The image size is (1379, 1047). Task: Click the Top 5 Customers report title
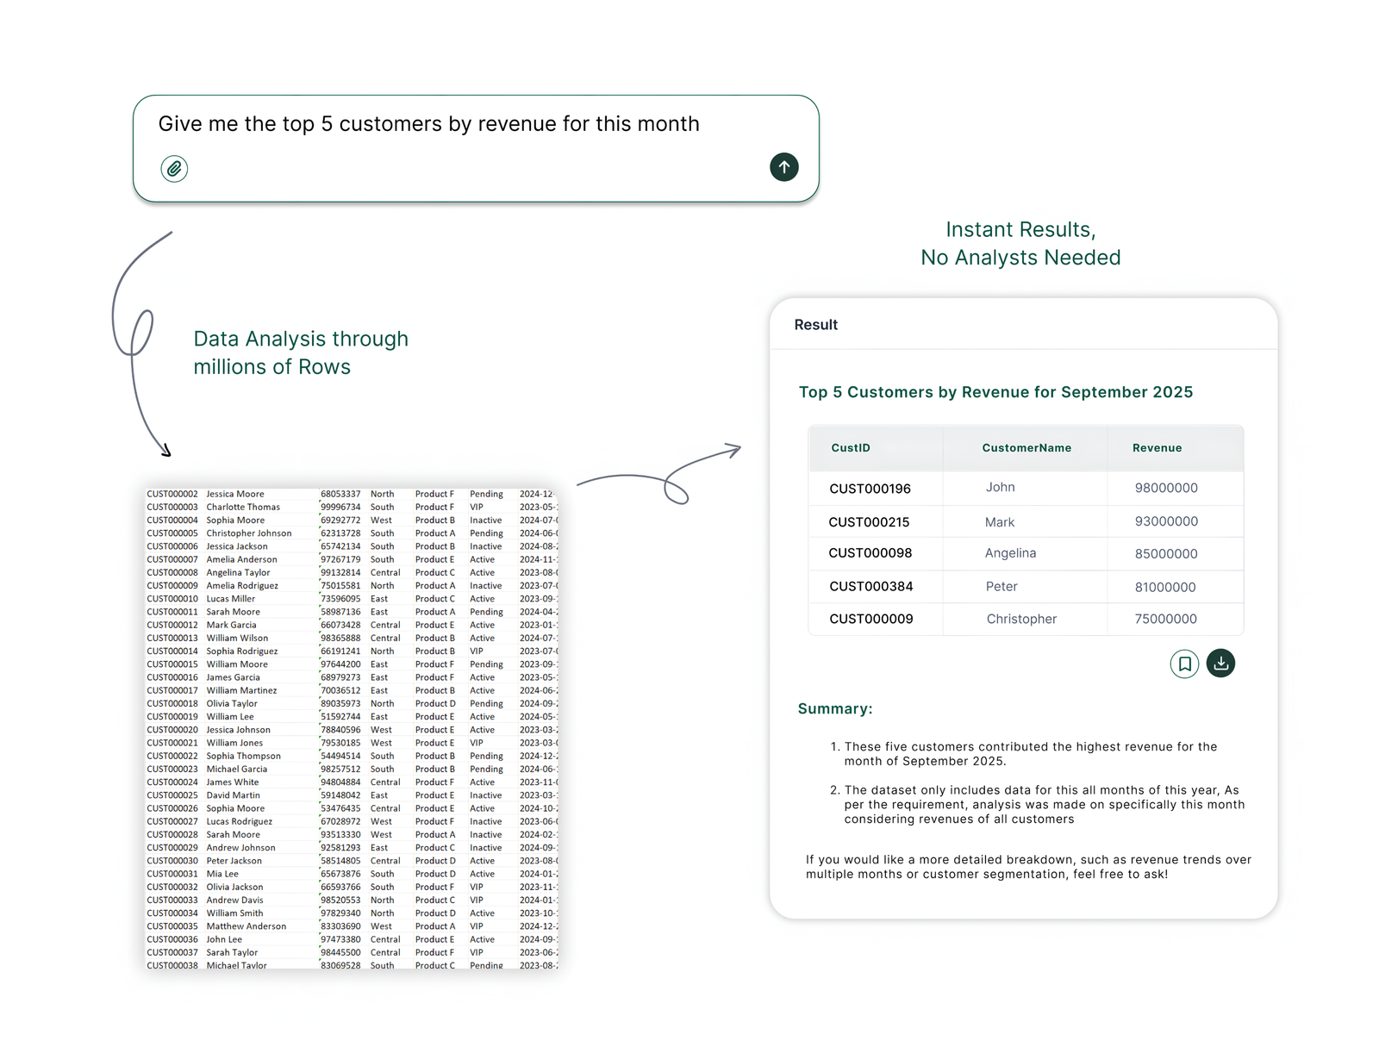[996, 391]
